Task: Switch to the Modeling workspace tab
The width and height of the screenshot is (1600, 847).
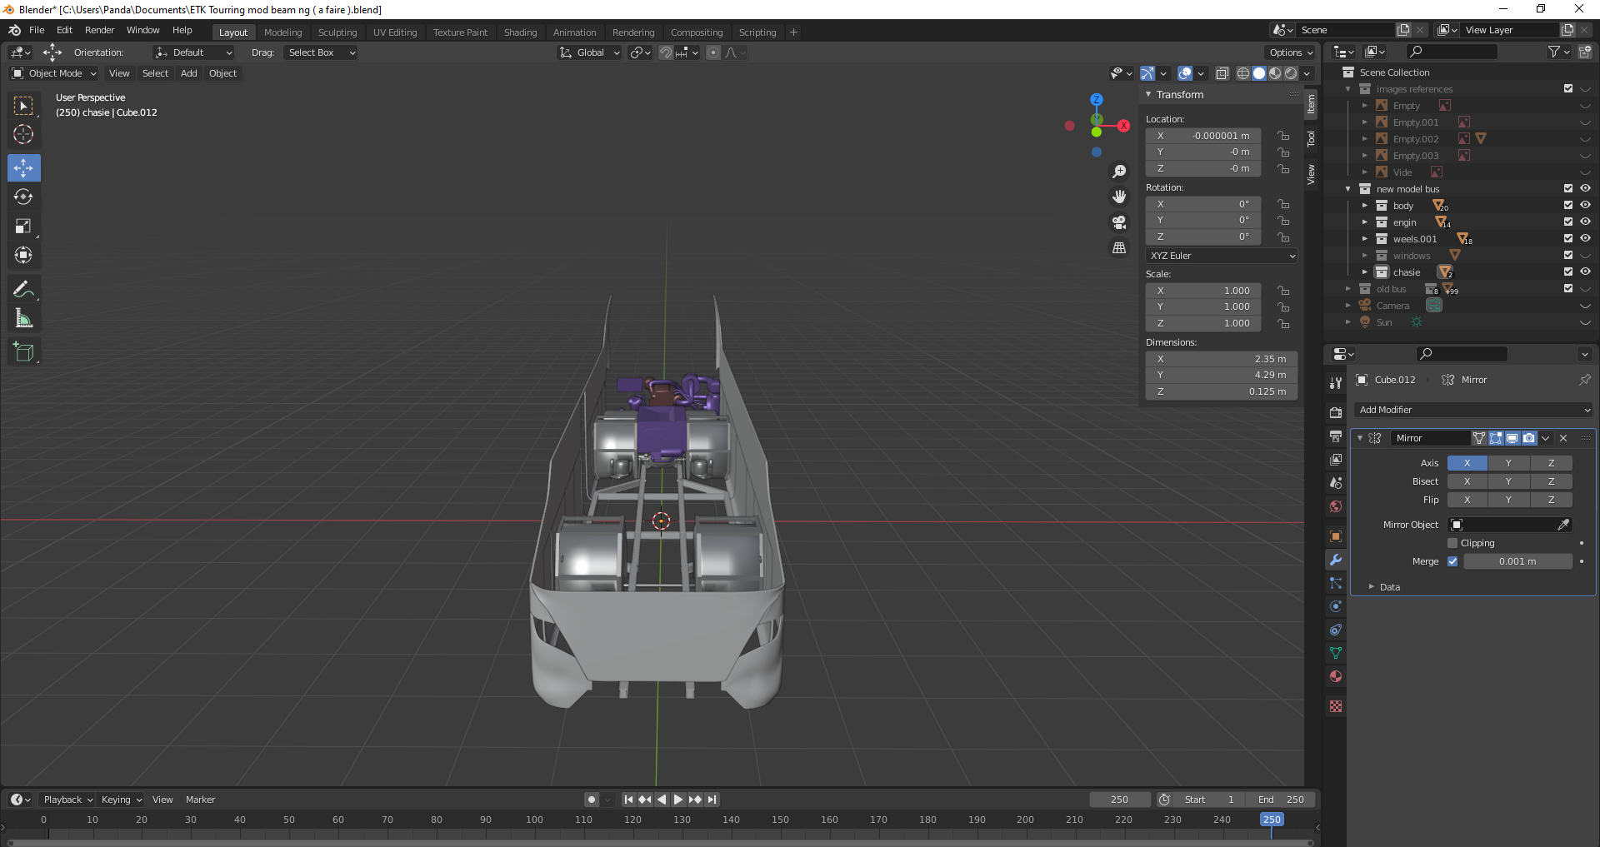Action: 282,32
